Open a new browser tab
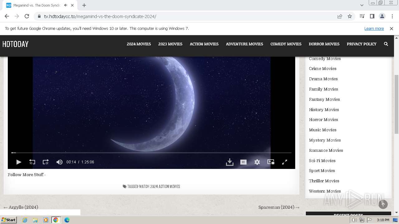 point(84,5)
